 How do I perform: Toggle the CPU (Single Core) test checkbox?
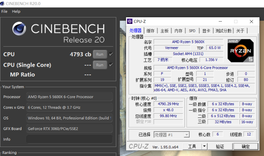(111, 65)
